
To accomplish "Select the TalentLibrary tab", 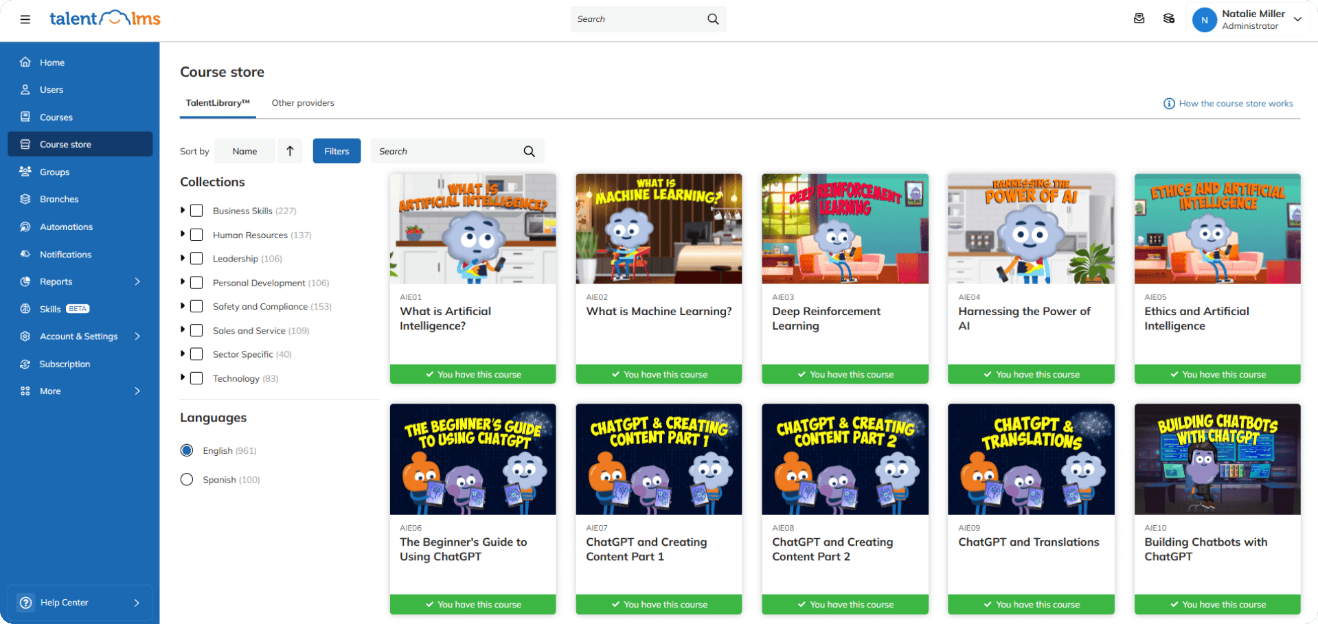I will pos(218,103).
